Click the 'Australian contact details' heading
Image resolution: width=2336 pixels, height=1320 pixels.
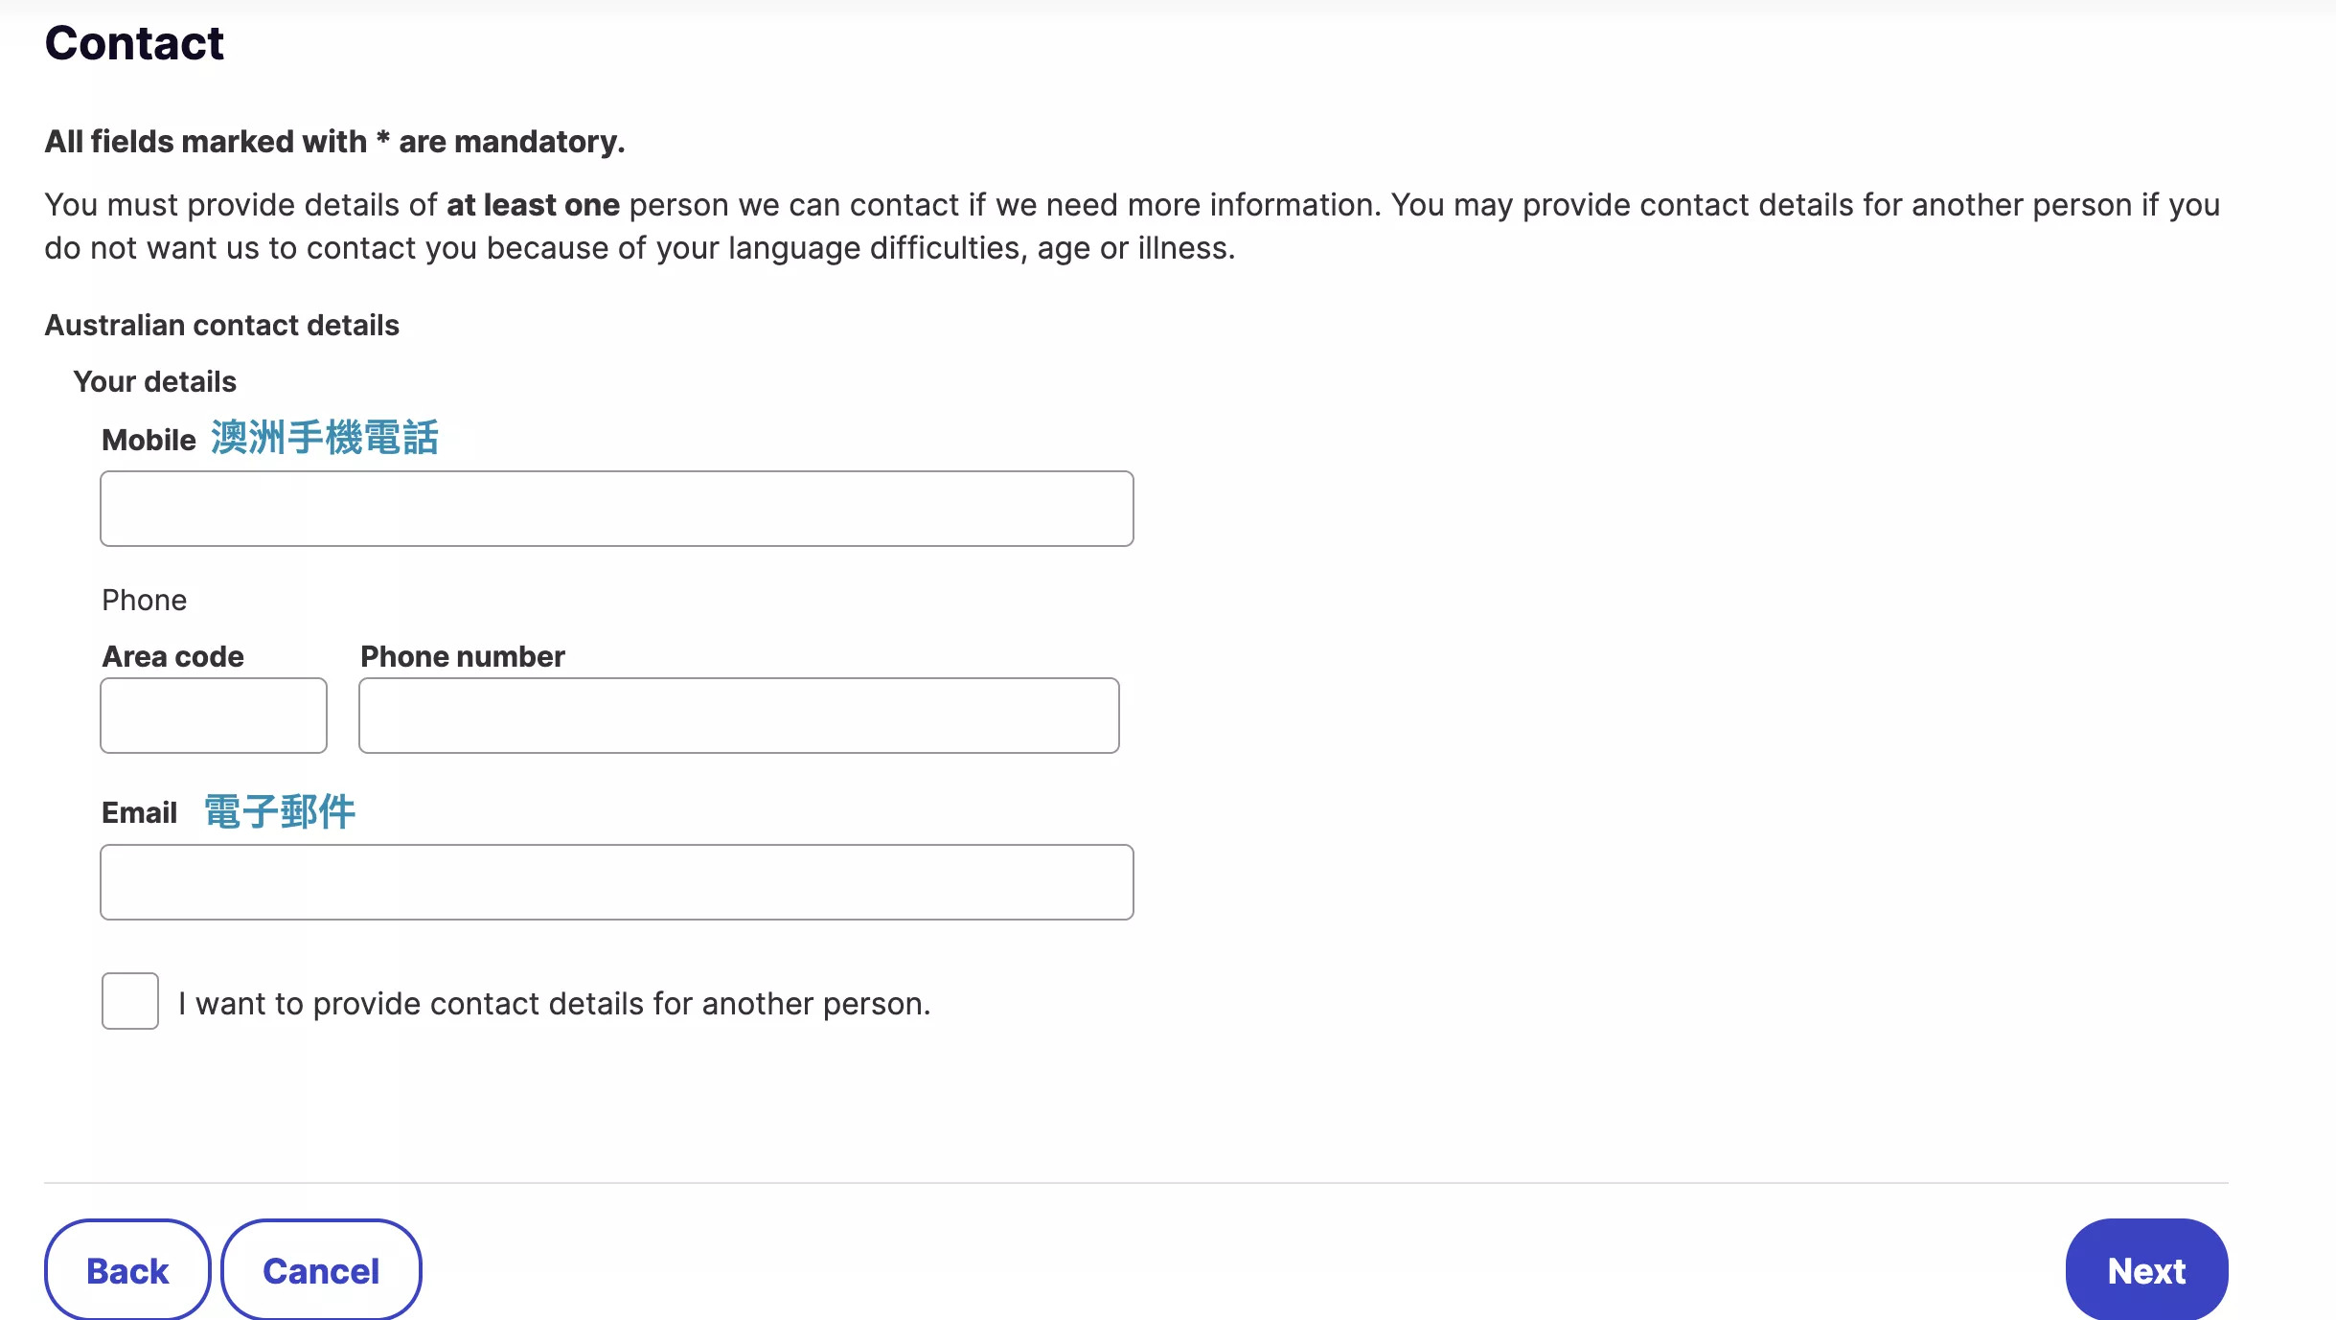tap(222, 325)
